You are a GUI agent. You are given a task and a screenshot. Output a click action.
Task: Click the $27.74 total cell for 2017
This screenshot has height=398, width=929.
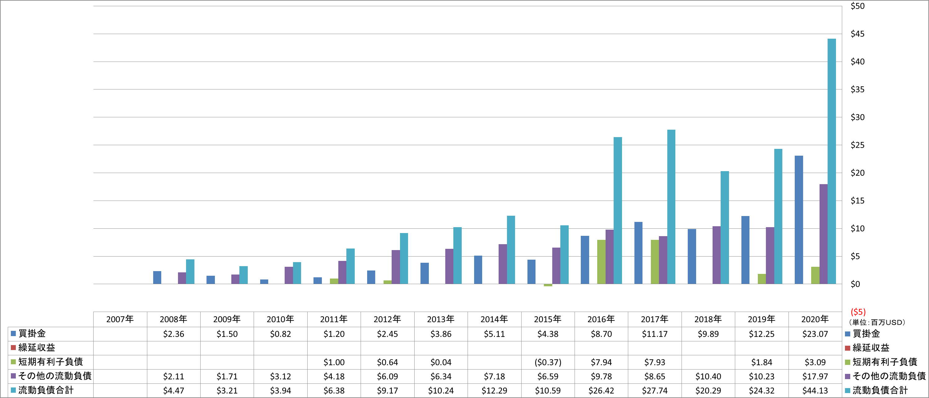pyautogui.click(x=655, y=391)
